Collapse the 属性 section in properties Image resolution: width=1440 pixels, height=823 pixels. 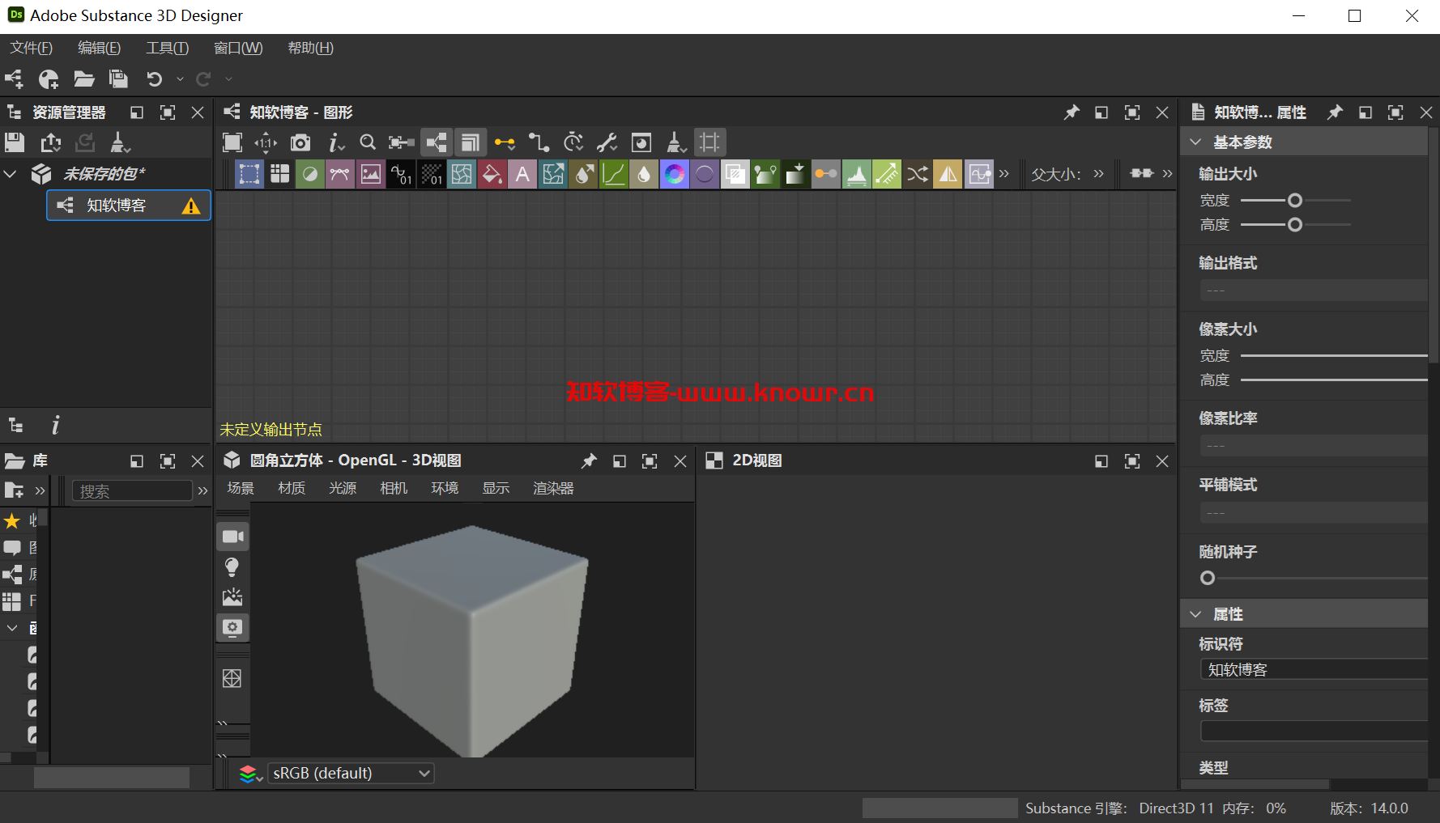tap(1195, 614)
